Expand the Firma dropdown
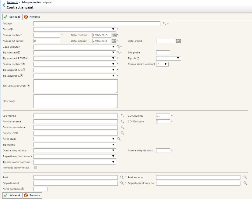The image size is (252, 199). (x=75, y=29)
